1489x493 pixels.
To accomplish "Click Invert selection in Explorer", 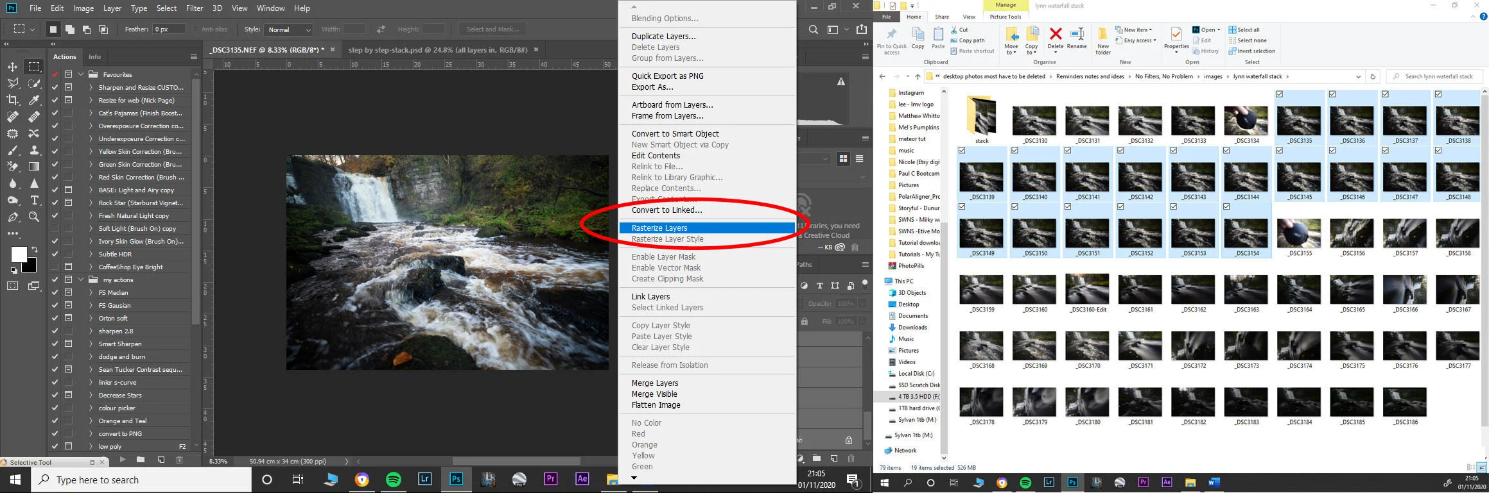I will pyautogui.click(x=1251, y=51).
